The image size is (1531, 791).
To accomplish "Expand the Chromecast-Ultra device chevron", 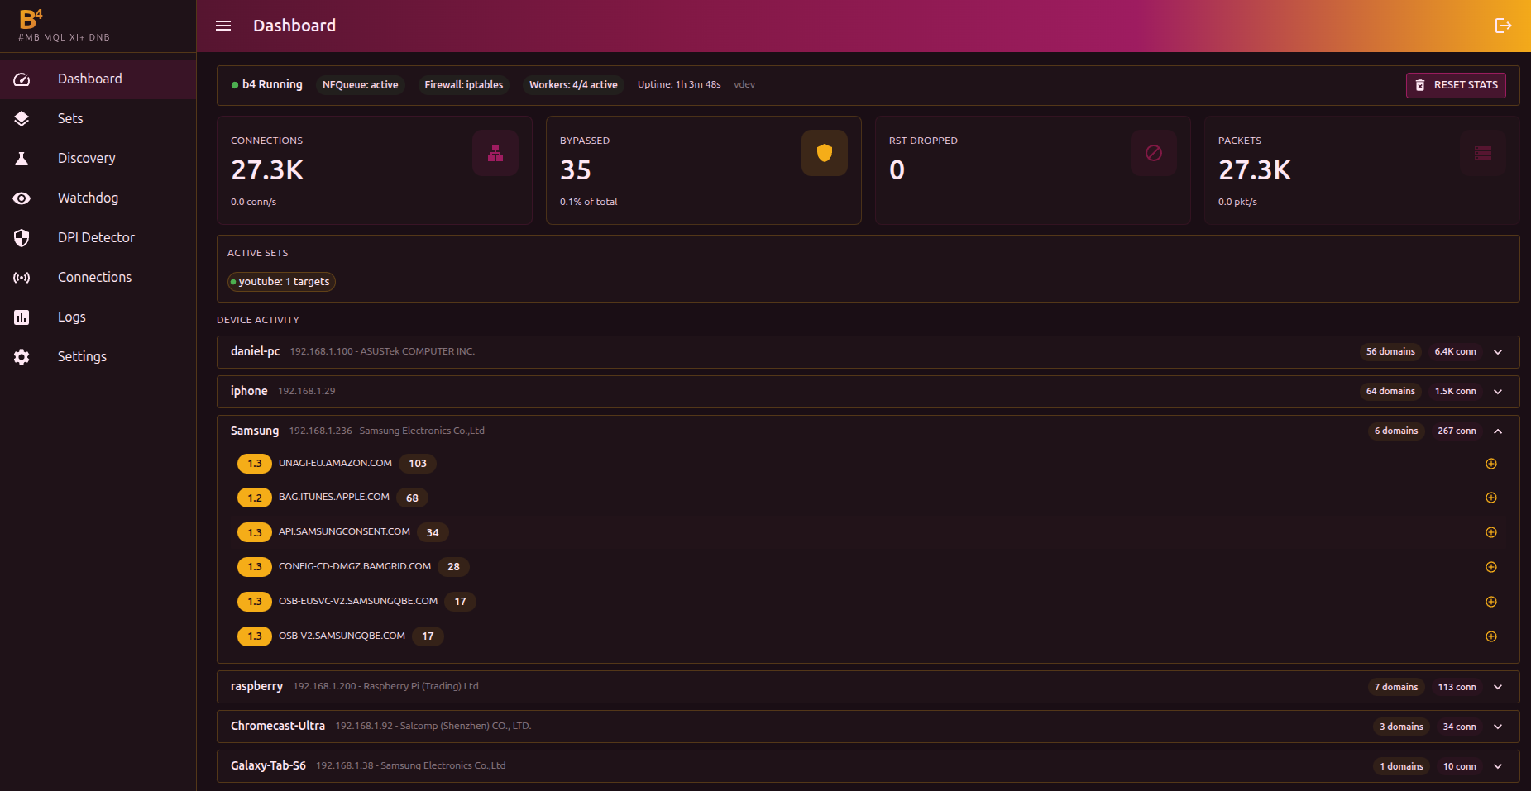I will click(x=1497, y=727).
